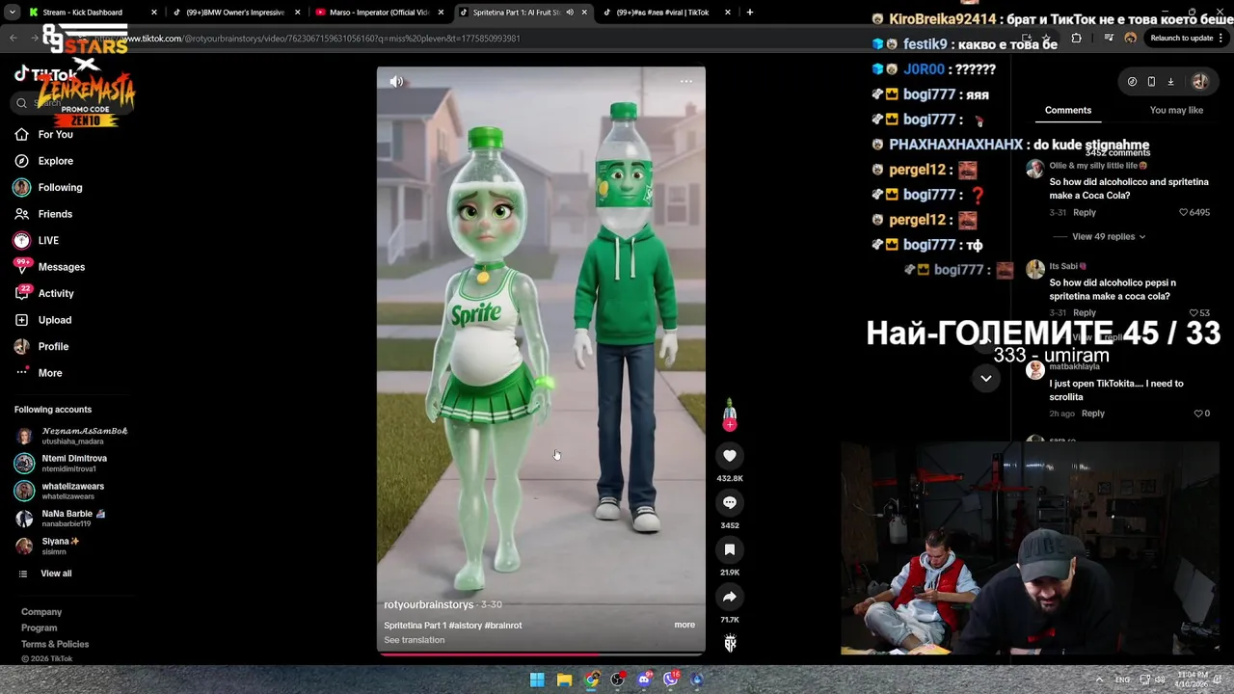Switch to the Comments tab
Image resolution: width=1234 pixels, height=694 pixels.
[1068, 110]
